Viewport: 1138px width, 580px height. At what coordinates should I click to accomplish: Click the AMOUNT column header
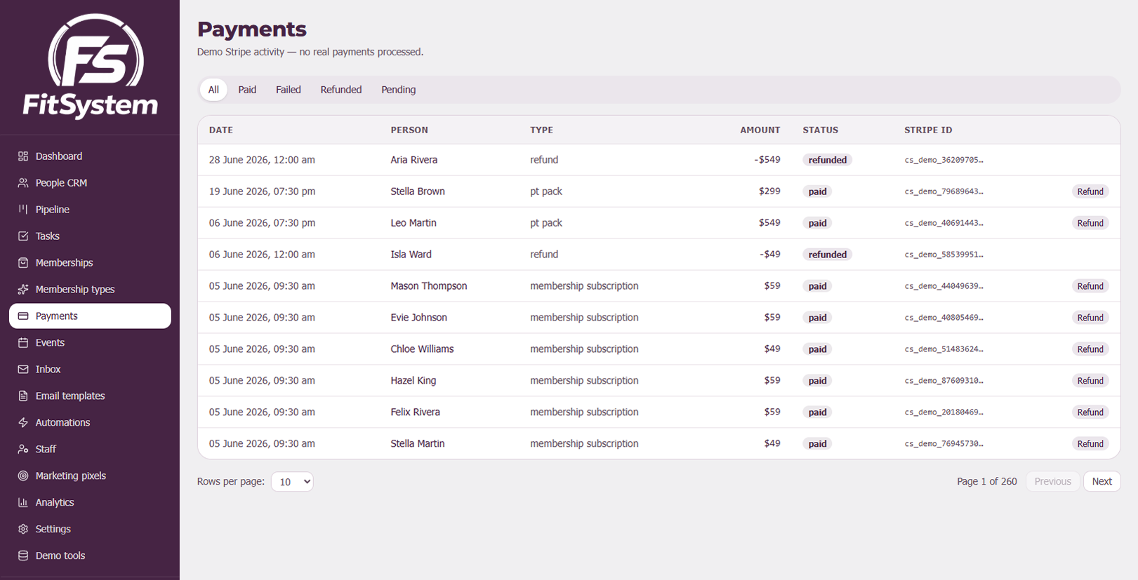coord(760,130)
